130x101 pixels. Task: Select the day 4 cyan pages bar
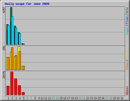[20, 39]
